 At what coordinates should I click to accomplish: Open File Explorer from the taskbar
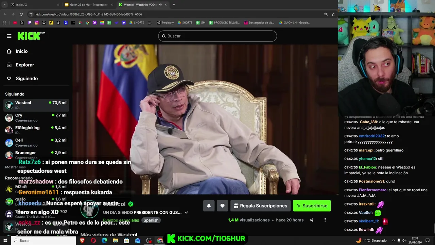116,241
